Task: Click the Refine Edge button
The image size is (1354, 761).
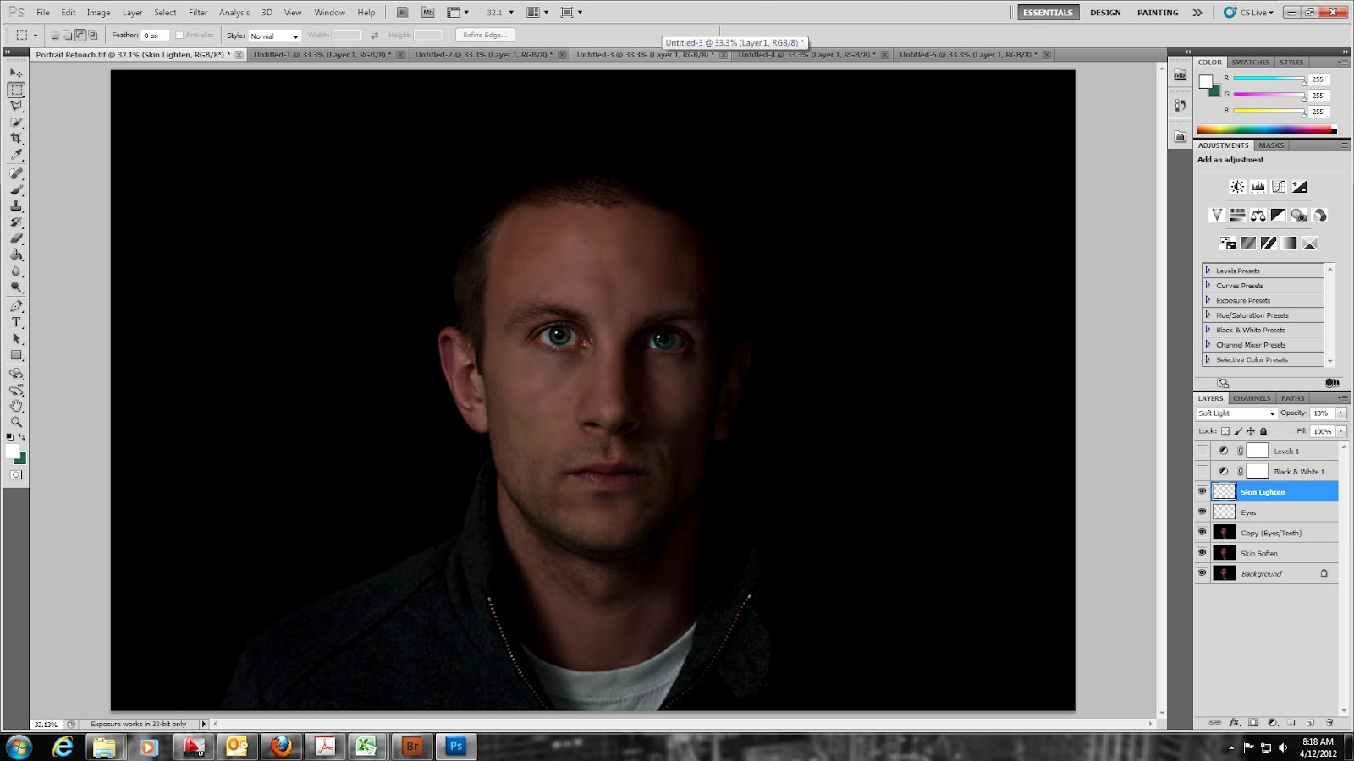Action: (x=487, y=35)
